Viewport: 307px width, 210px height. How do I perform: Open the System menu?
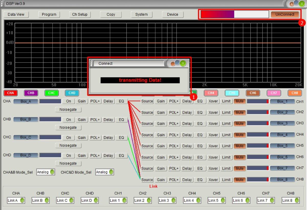pyautogui.click(x=141, y=14)
